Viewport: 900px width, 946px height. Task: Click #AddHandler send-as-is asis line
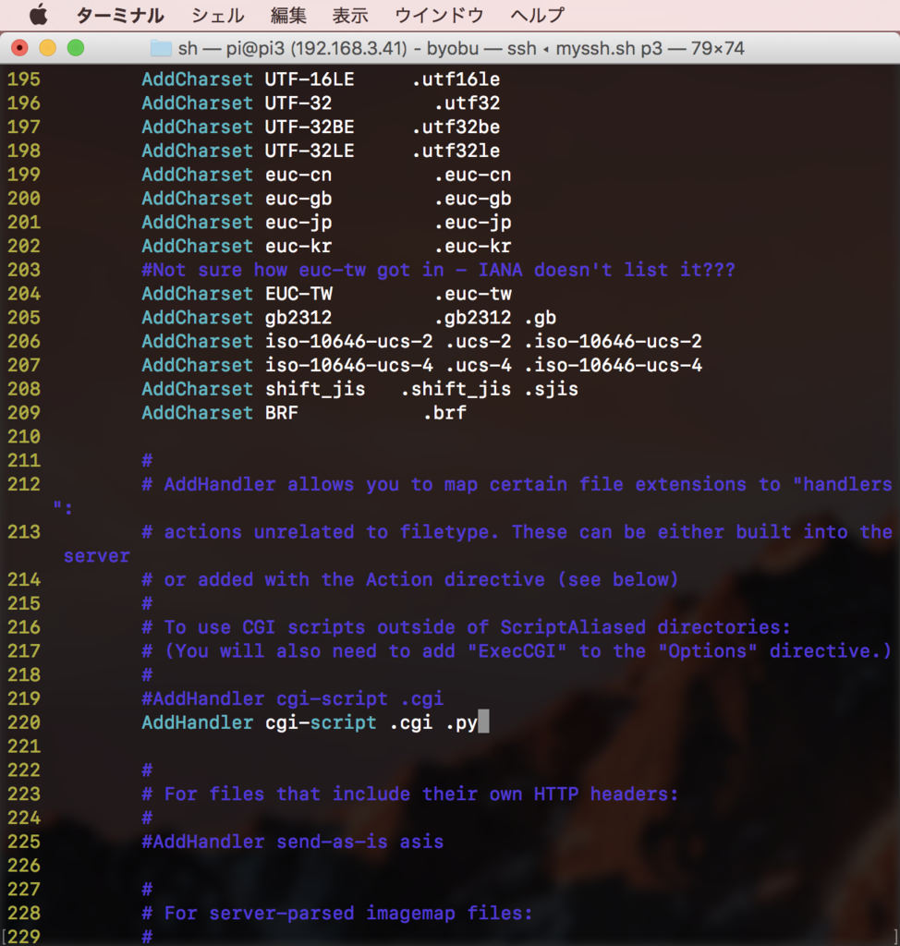(293, 842)
